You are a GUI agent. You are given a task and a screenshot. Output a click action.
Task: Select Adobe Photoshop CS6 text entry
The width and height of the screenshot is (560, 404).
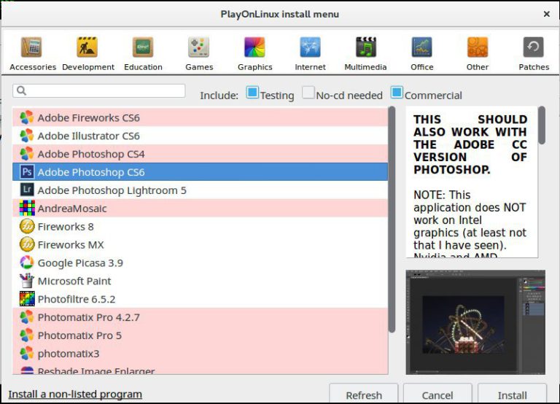click(x=91, y=172)
